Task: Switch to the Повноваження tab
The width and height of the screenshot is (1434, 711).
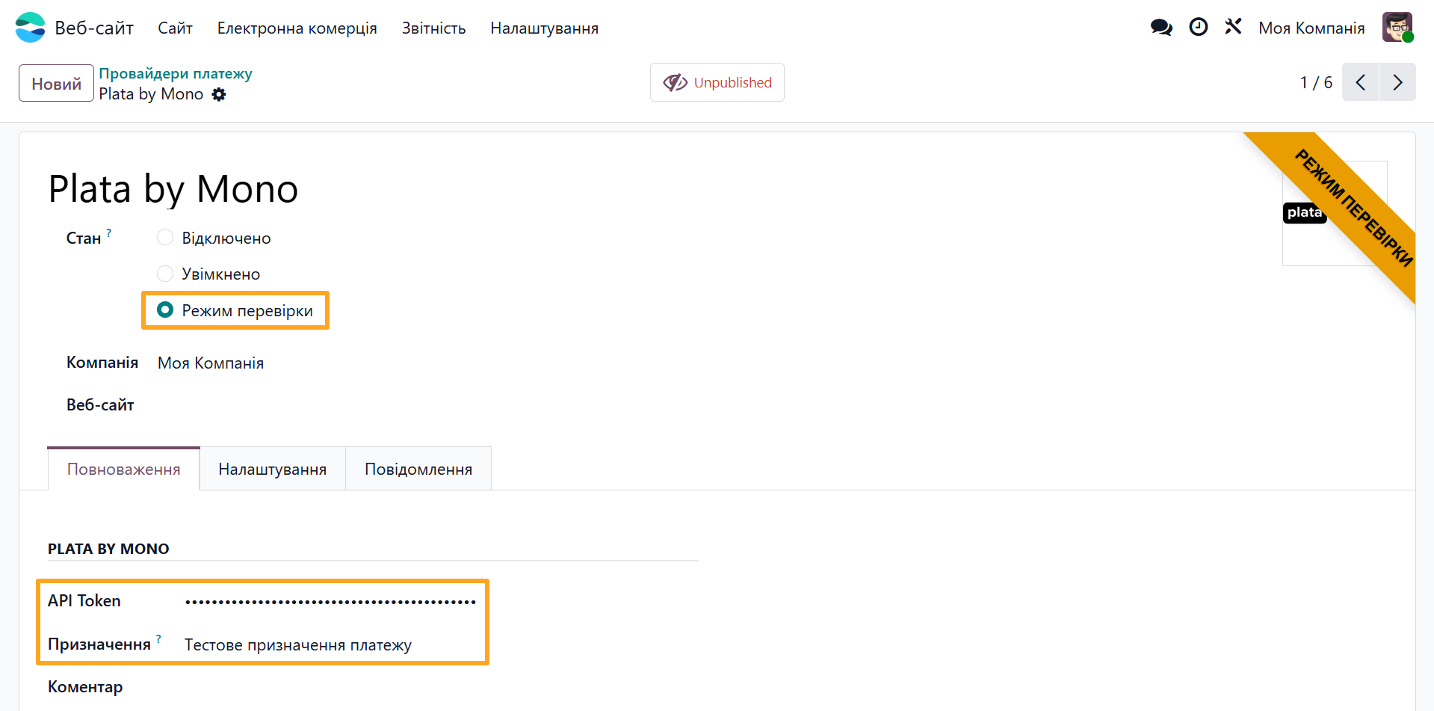Action: coord(124,469)
